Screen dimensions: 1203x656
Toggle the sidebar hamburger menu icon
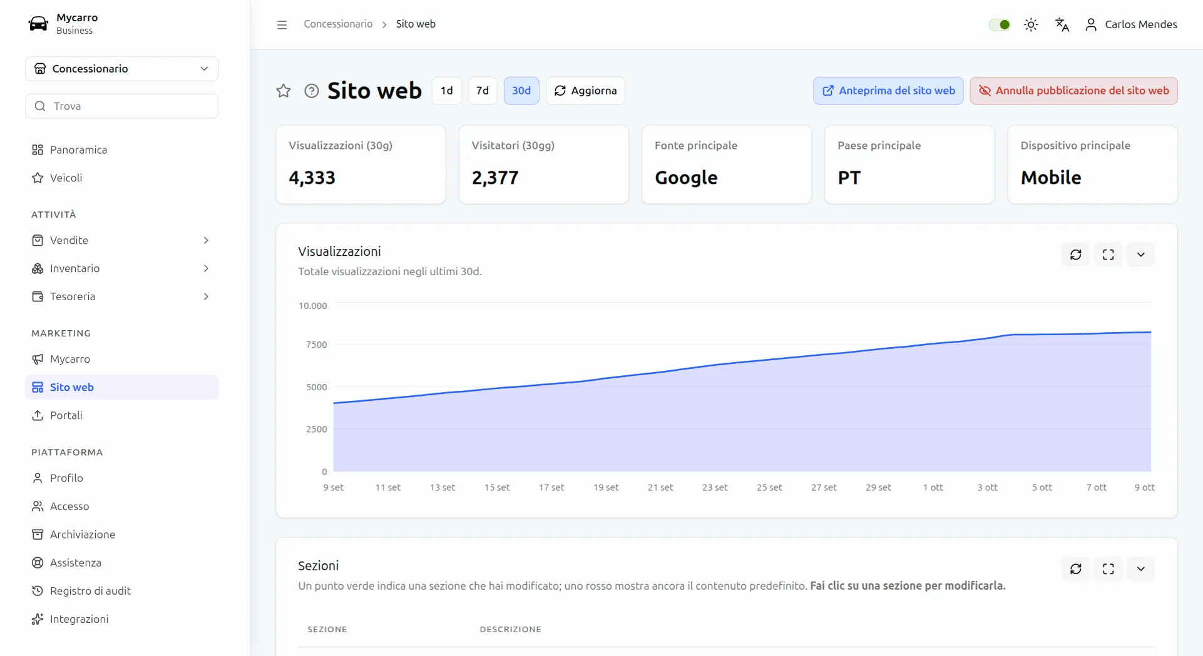pyautogui.click(x=282, y=24)
